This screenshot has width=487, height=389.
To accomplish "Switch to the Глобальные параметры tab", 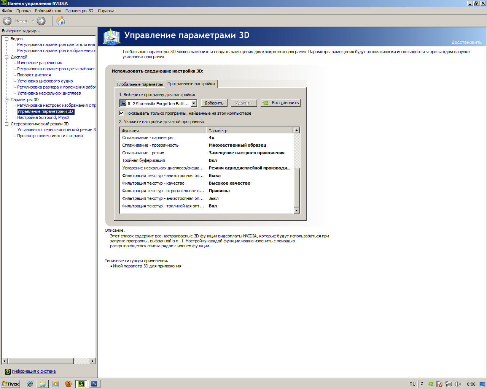I will pyautogui.click(x=140, y=84).
